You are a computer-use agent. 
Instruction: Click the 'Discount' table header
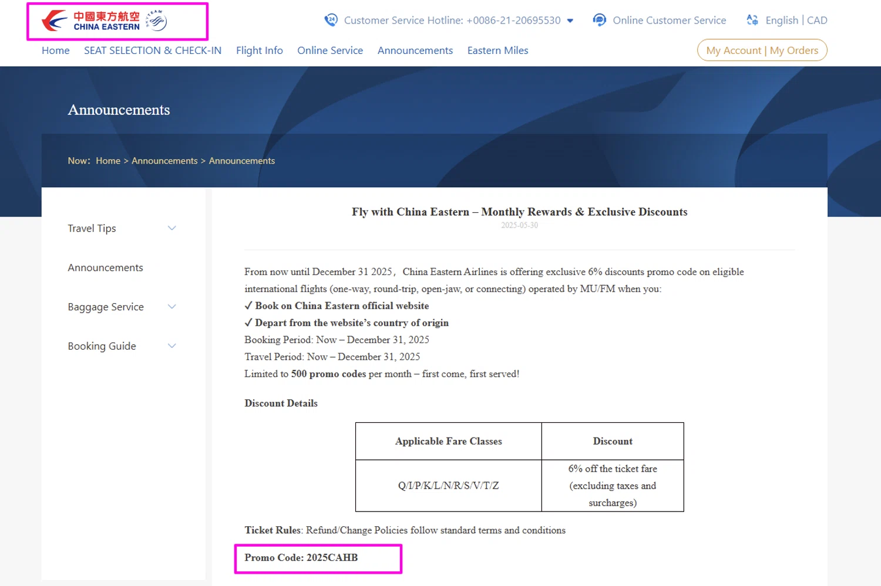(613, 441)
